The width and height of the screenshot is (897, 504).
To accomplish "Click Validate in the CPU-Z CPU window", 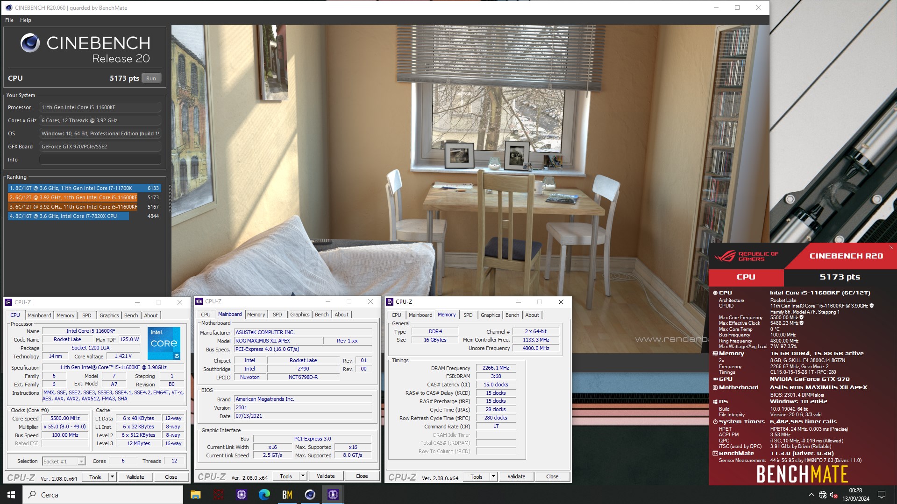I will pos(135,477).
